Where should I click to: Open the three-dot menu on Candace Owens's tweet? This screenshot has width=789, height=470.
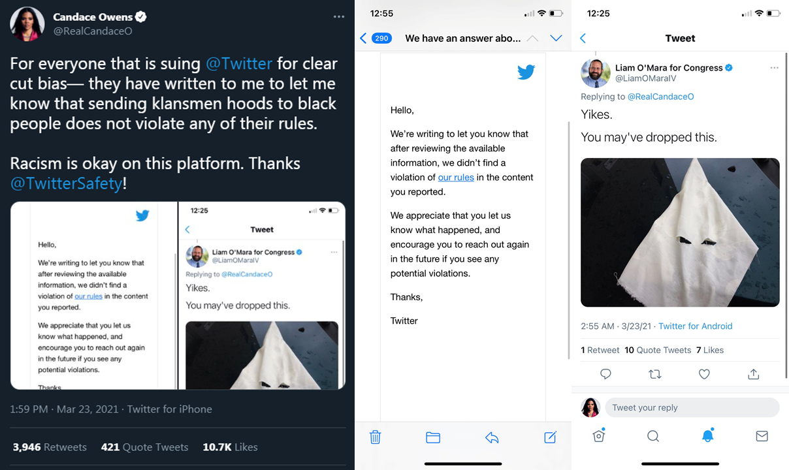tap(338, 16)
